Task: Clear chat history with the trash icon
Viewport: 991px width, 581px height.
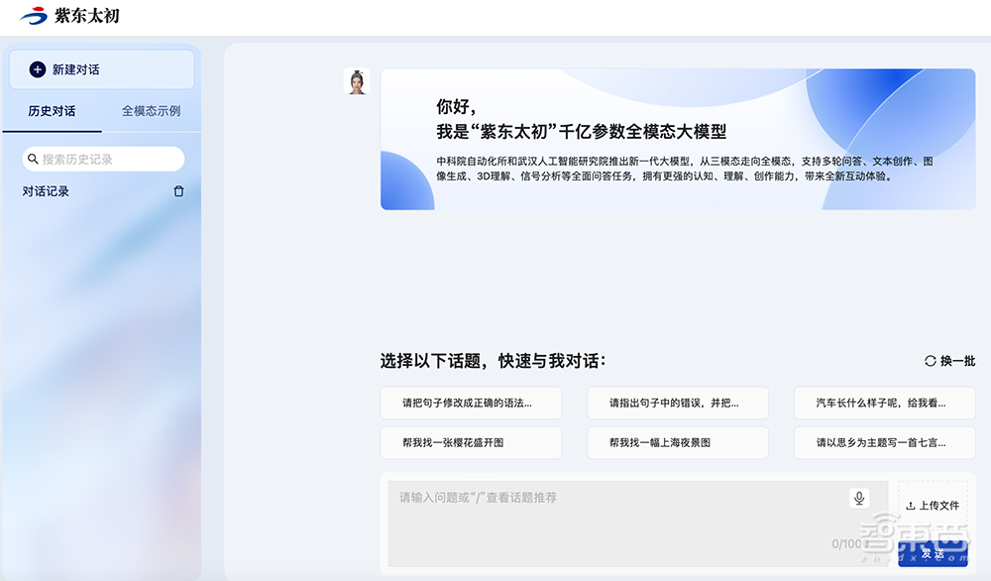Action: click(x=178, y=190)
